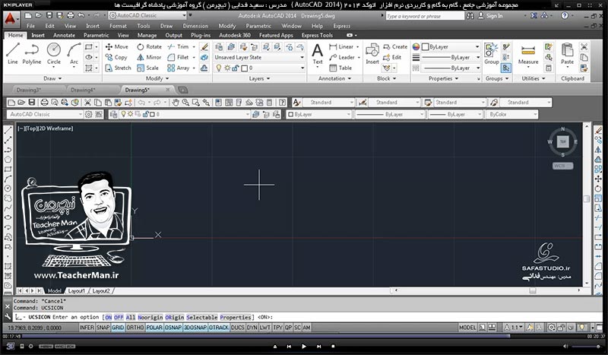Viewport: 608px width, 355px height.
Task: Toggle OSNAP in status bar
Action: coord(173,328)
